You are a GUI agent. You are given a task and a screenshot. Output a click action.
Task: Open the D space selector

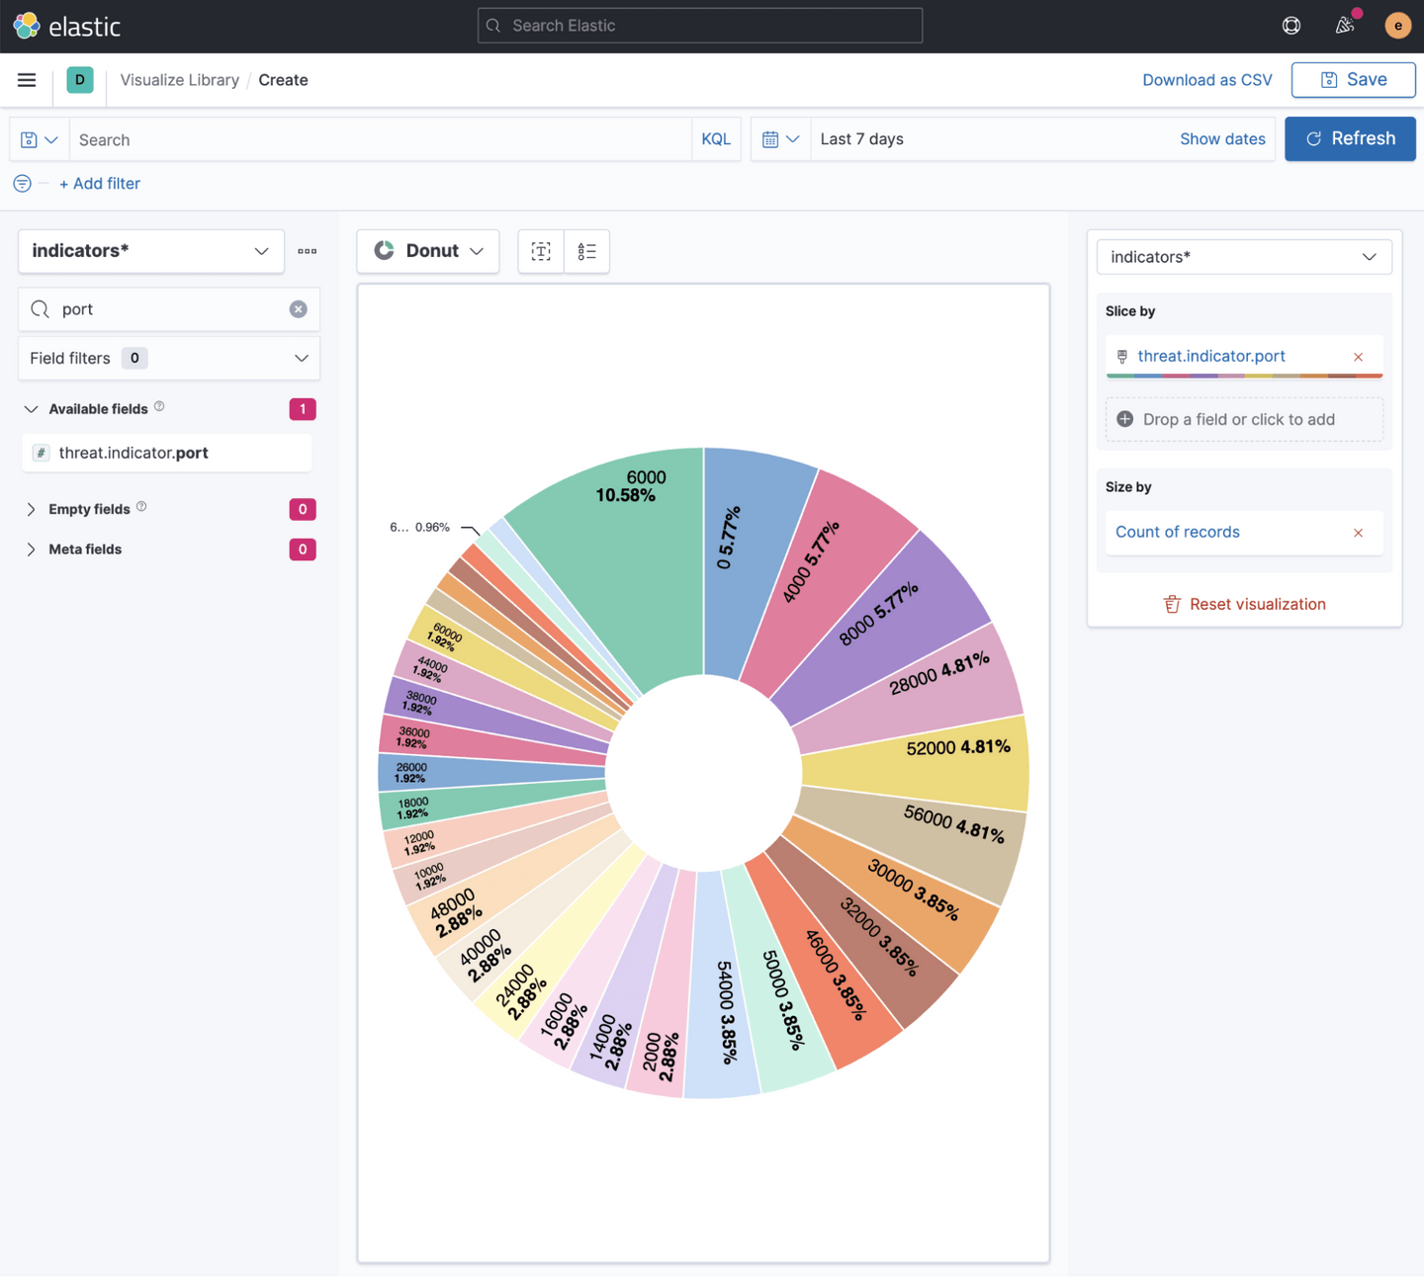(80, 80)
